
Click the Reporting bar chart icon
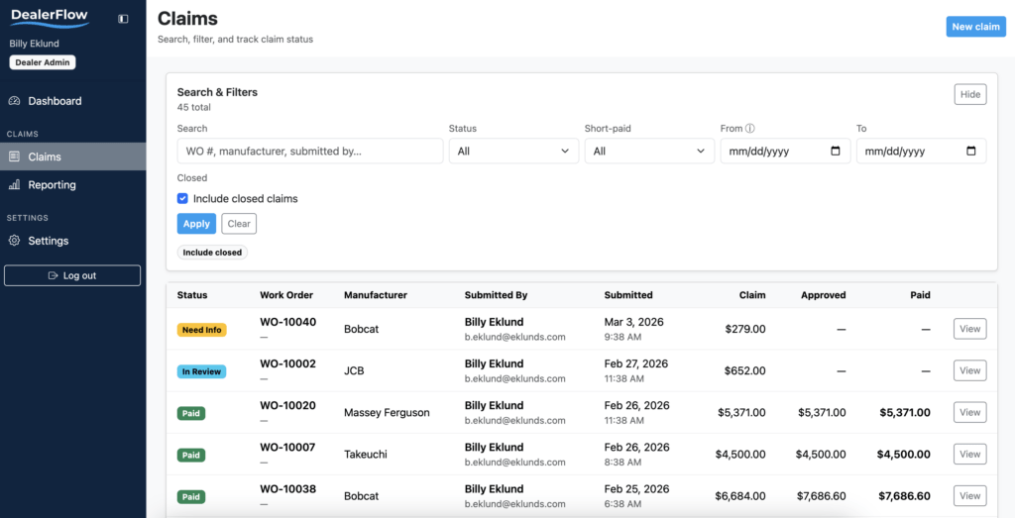pyautogui.click(x=14, y=185)
